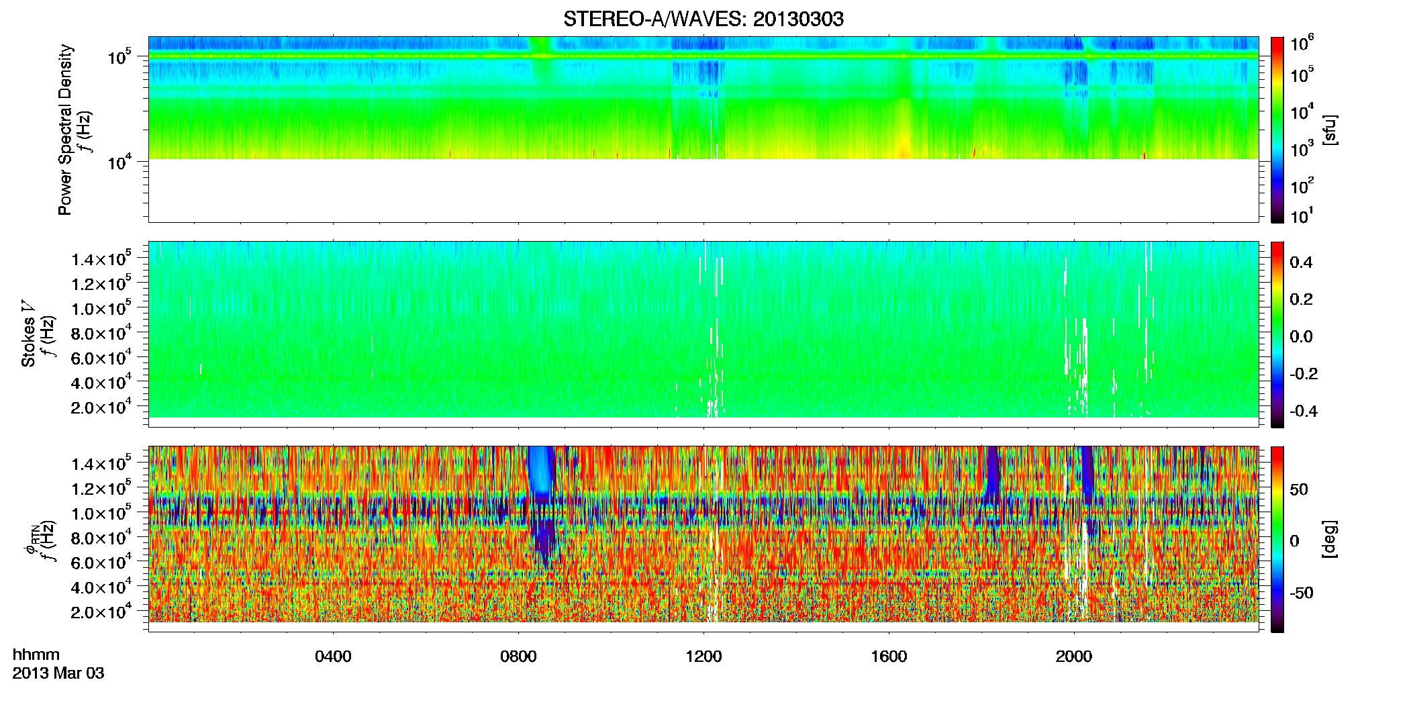The image size is (1407, 725).
Task: Select the "[sfu]" colorbar unit label
Action: click(x=1330, y=130)
